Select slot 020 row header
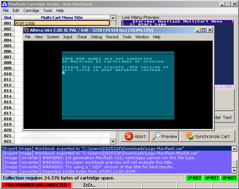Screen dimensions: 239x189 point(8,130)
